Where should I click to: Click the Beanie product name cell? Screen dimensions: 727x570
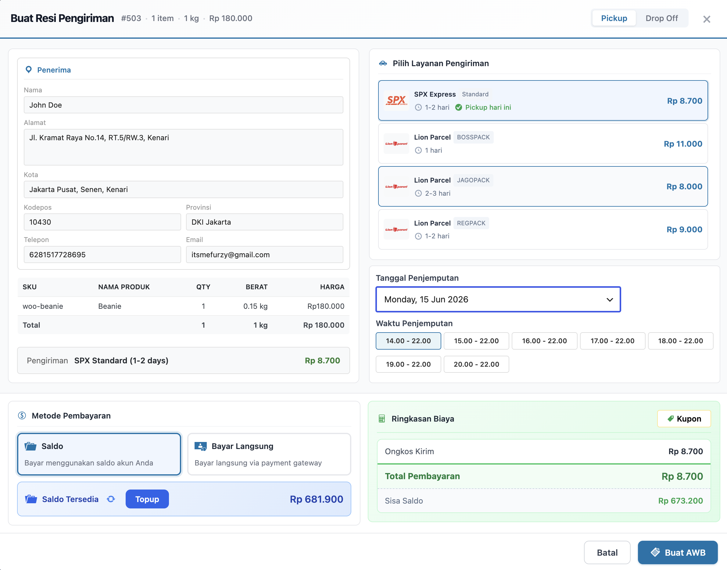[109, 306]
